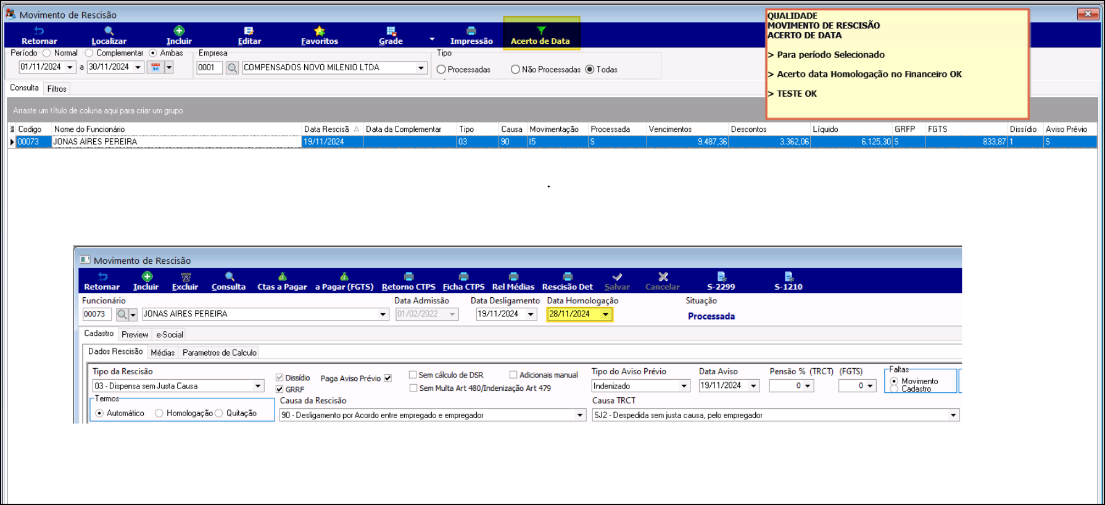This screenshot has width=1105, height=505.
Task: Open the Preview tab
Action: [135, 334]
